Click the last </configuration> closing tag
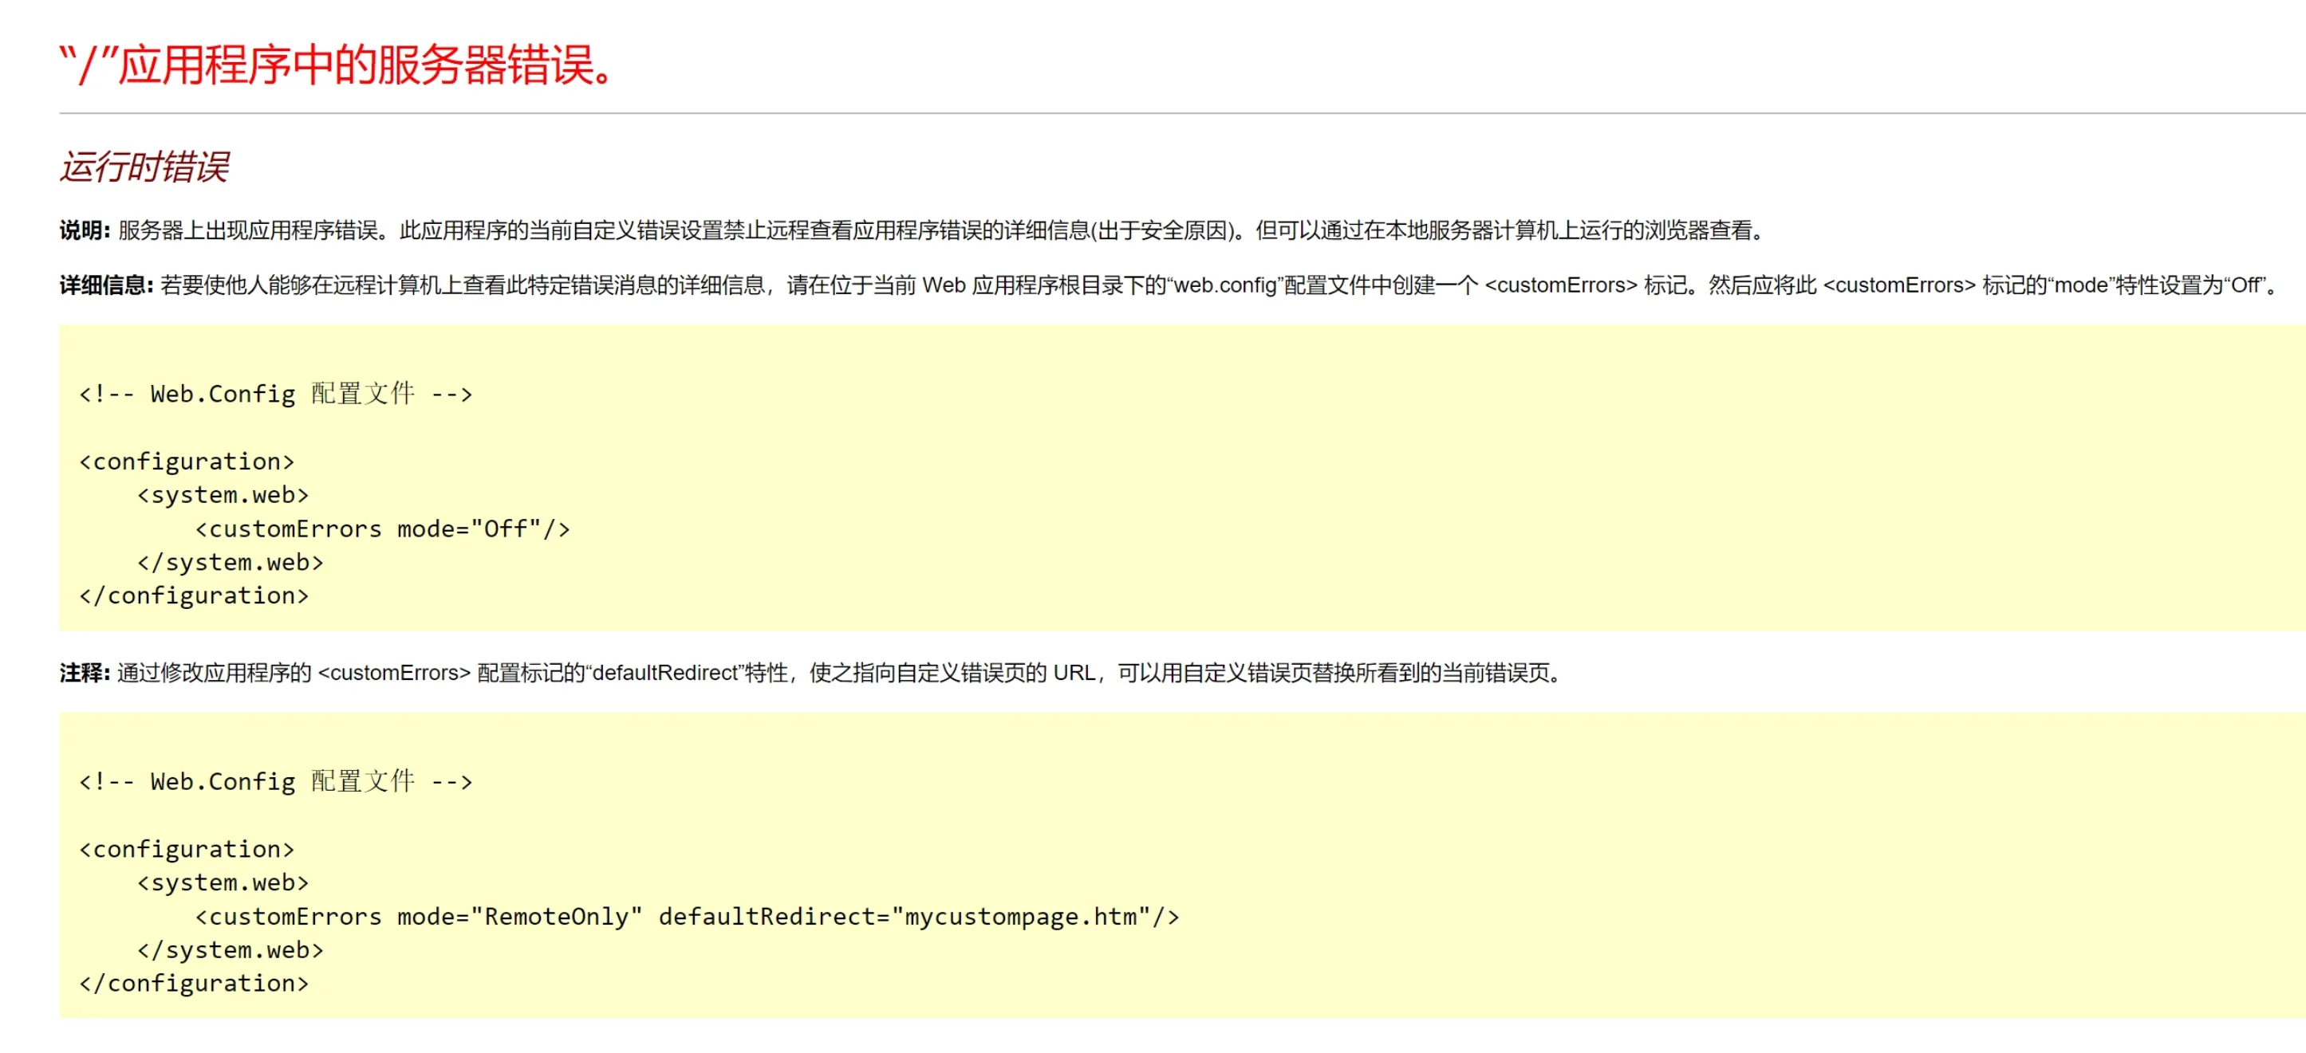2306x1053 pixels. 193,983
